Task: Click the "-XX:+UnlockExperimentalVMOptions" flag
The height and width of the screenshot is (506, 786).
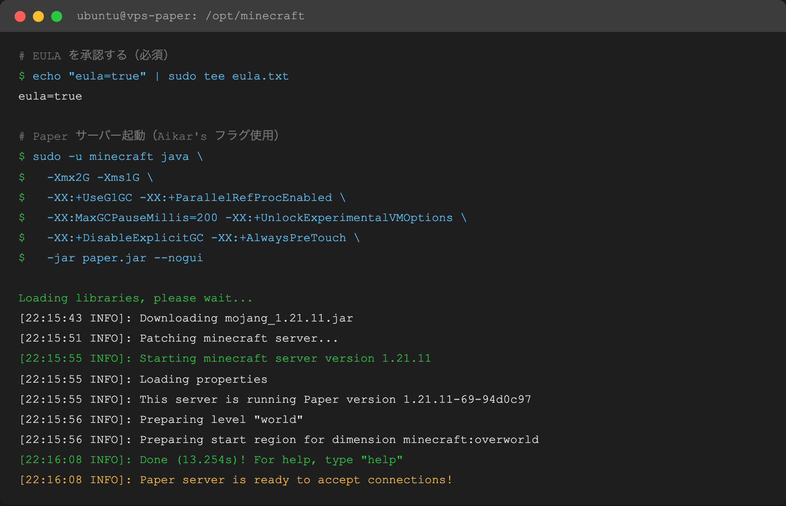Action: point(339,218)
